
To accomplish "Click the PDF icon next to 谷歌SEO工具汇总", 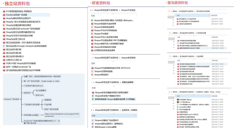I will tap(4, 60).
